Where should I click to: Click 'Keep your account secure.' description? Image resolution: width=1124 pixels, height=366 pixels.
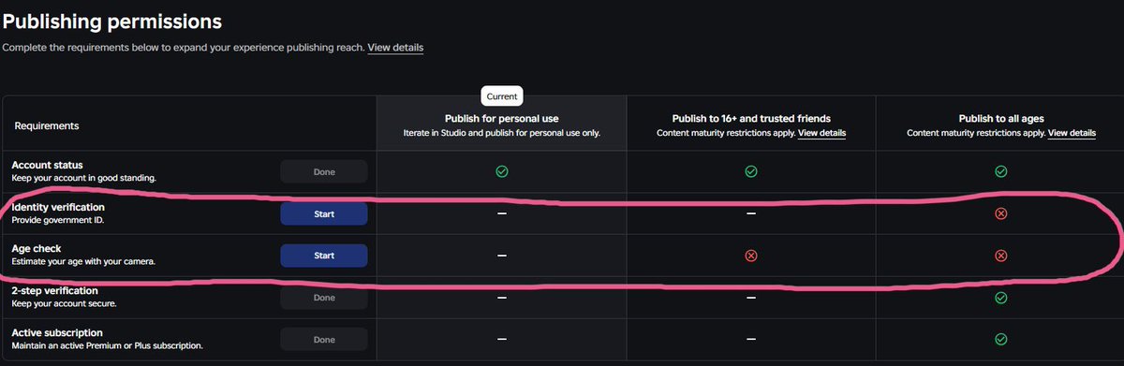[x=64, y=304]
